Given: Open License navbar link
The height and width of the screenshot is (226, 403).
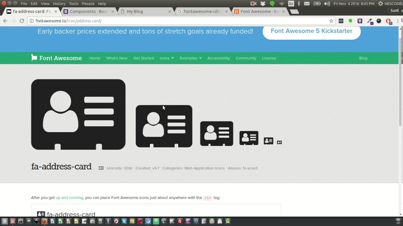Looking at the screenshot, I should coord(269,58).
